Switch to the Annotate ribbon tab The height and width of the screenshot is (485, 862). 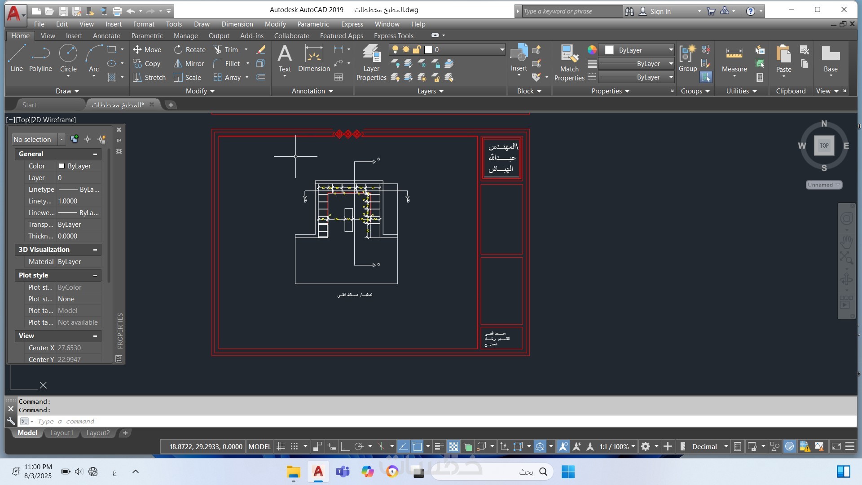point(106,36)
